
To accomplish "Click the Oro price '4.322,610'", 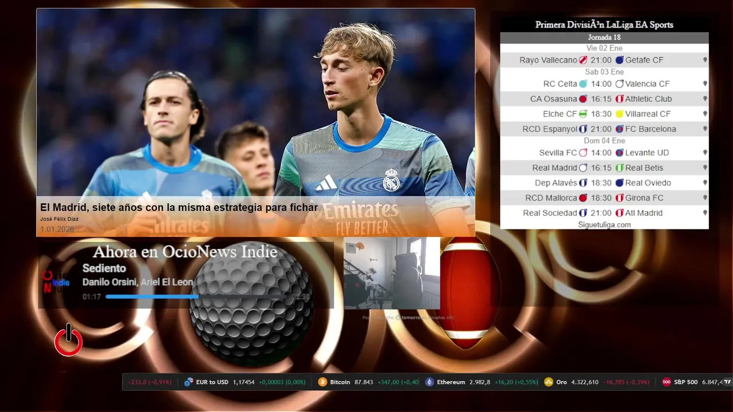I will [585, 382].
